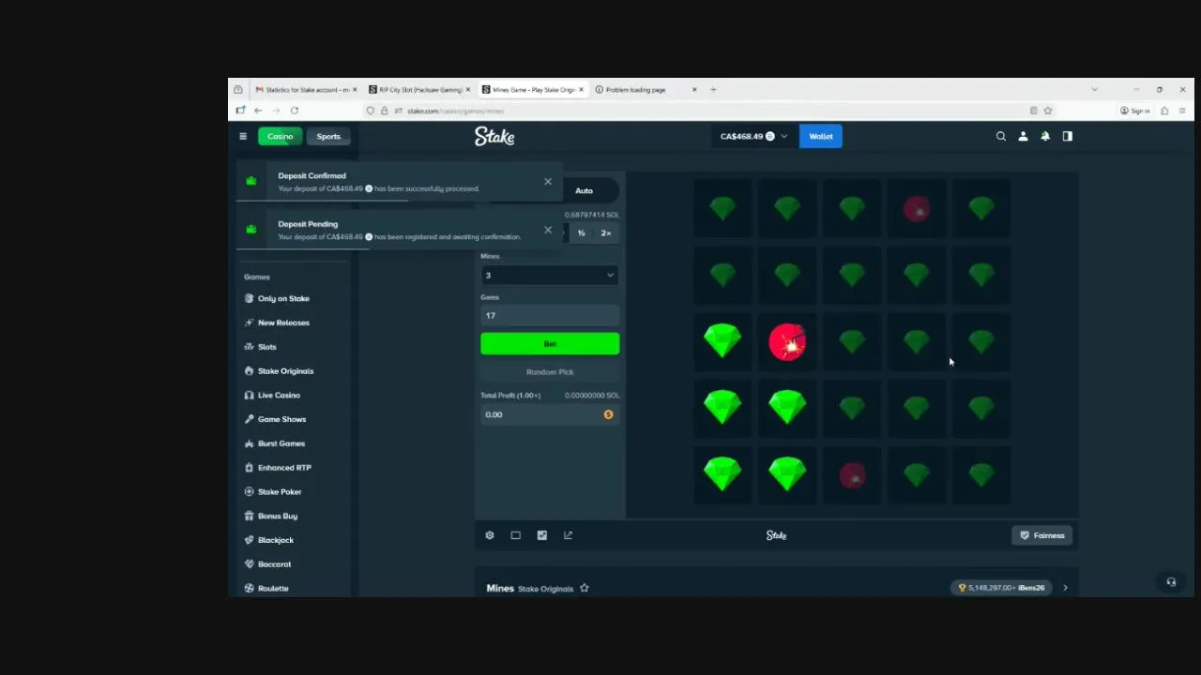Click the exploded red mine tile

tap(787, 342)
